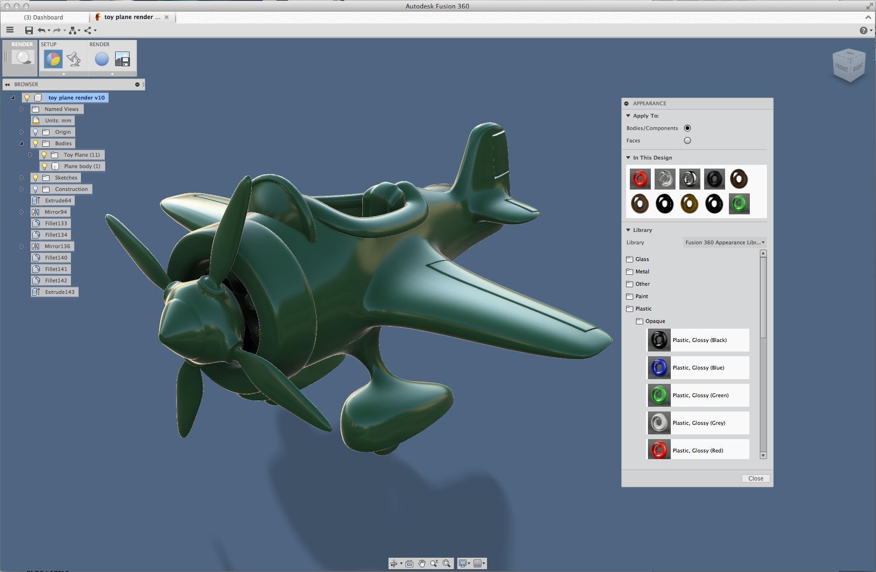Image resolution: width=876 pixels, height=572 pixels.
Task: Open the Render Gallery image icon
Action: pyautogui.click(x=123, y=59)
